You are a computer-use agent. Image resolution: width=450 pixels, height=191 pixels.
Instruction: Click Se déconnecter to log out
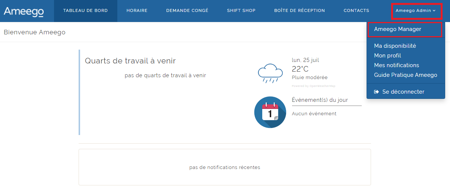[x=403, y=92]
